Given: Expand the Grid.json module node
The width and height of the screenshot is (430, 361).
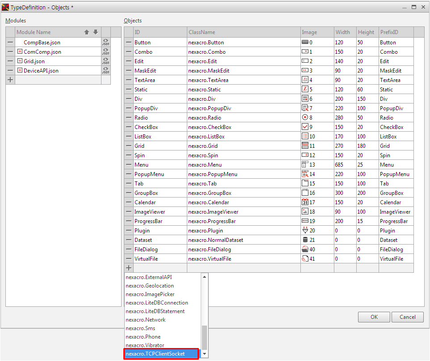Looking at the screenshot, I should (x=20, y=61).
